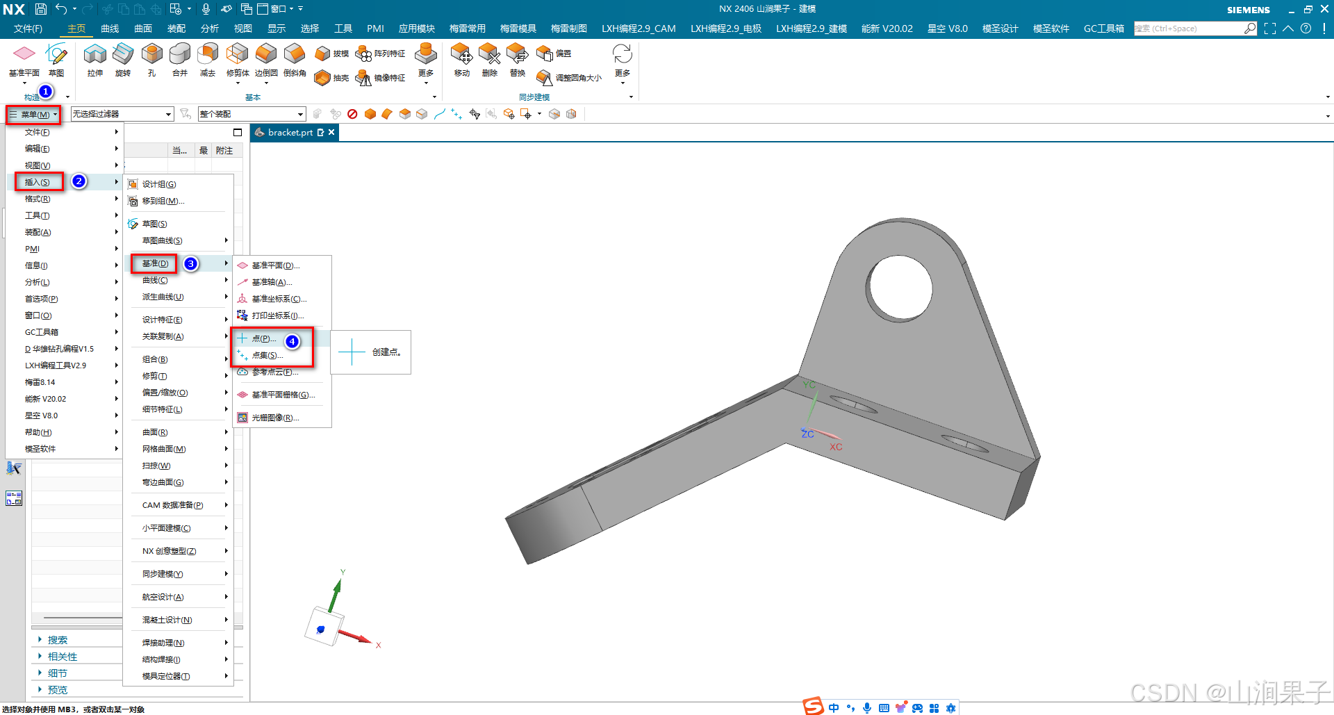
Task: Click the red no-selection filter icon
Action: [352, 114]
